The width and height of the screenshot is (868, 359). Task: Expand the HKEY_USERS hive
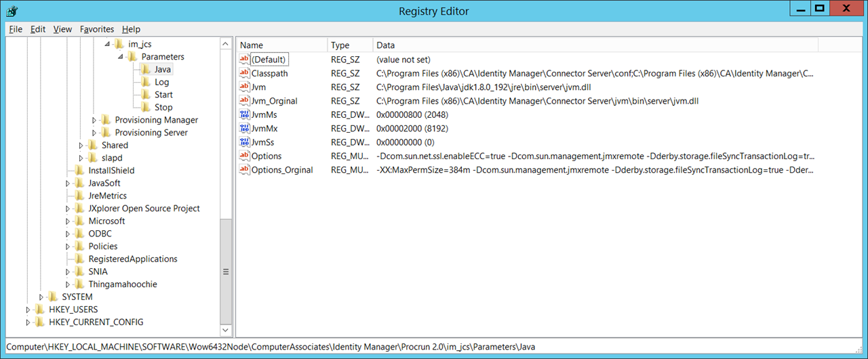pyautogui.click(x=28, y=310)
